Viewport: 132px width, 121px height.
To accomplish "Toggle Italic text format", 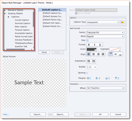I will coord(95,45).
